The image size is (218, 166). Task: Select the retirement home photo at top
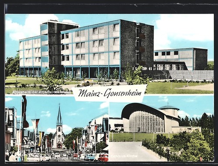(x=109, y=54)
